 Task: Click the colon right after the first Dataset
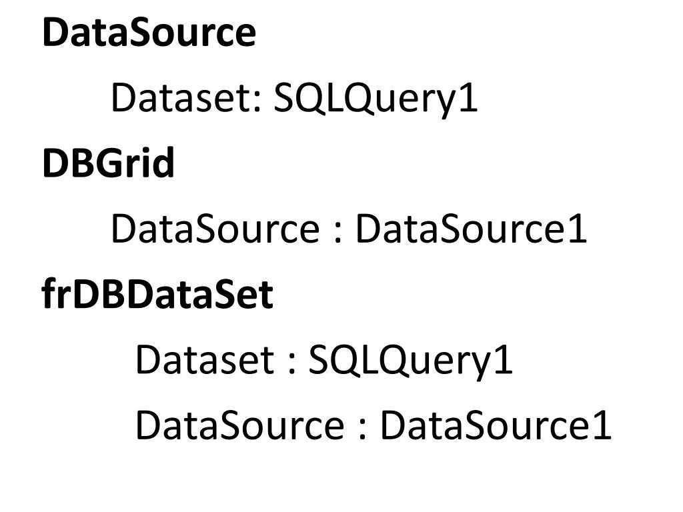(257, 103)
